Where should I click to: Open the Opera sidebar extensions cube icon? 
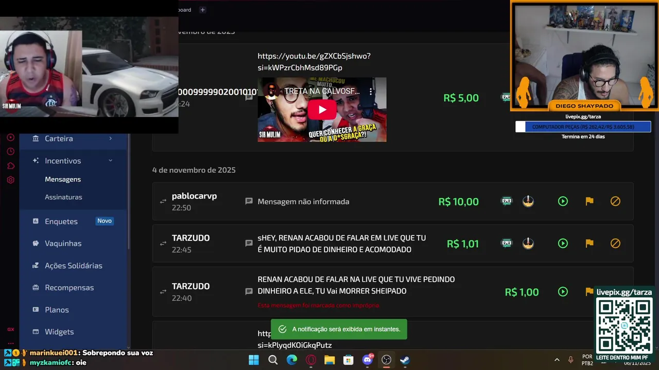(x=10, y=166)
